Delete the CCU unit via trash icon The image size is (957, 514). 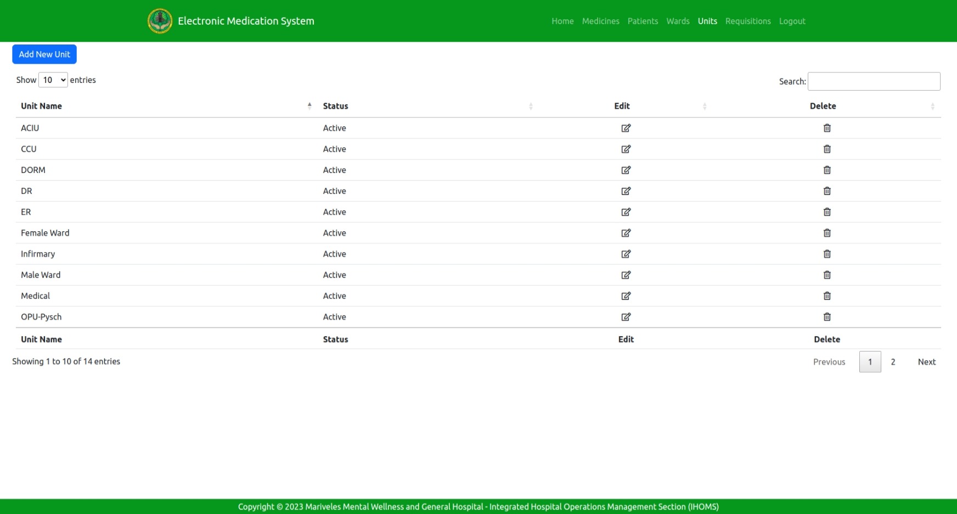(827, 149)
